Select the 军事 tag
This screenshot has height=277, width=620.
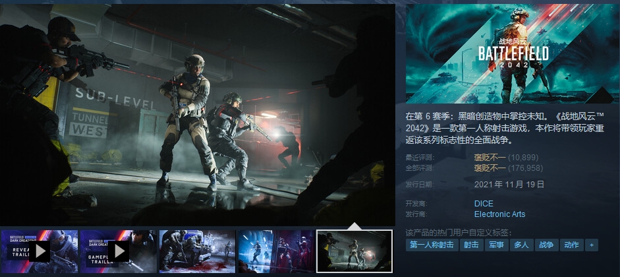tap(496, 245)
